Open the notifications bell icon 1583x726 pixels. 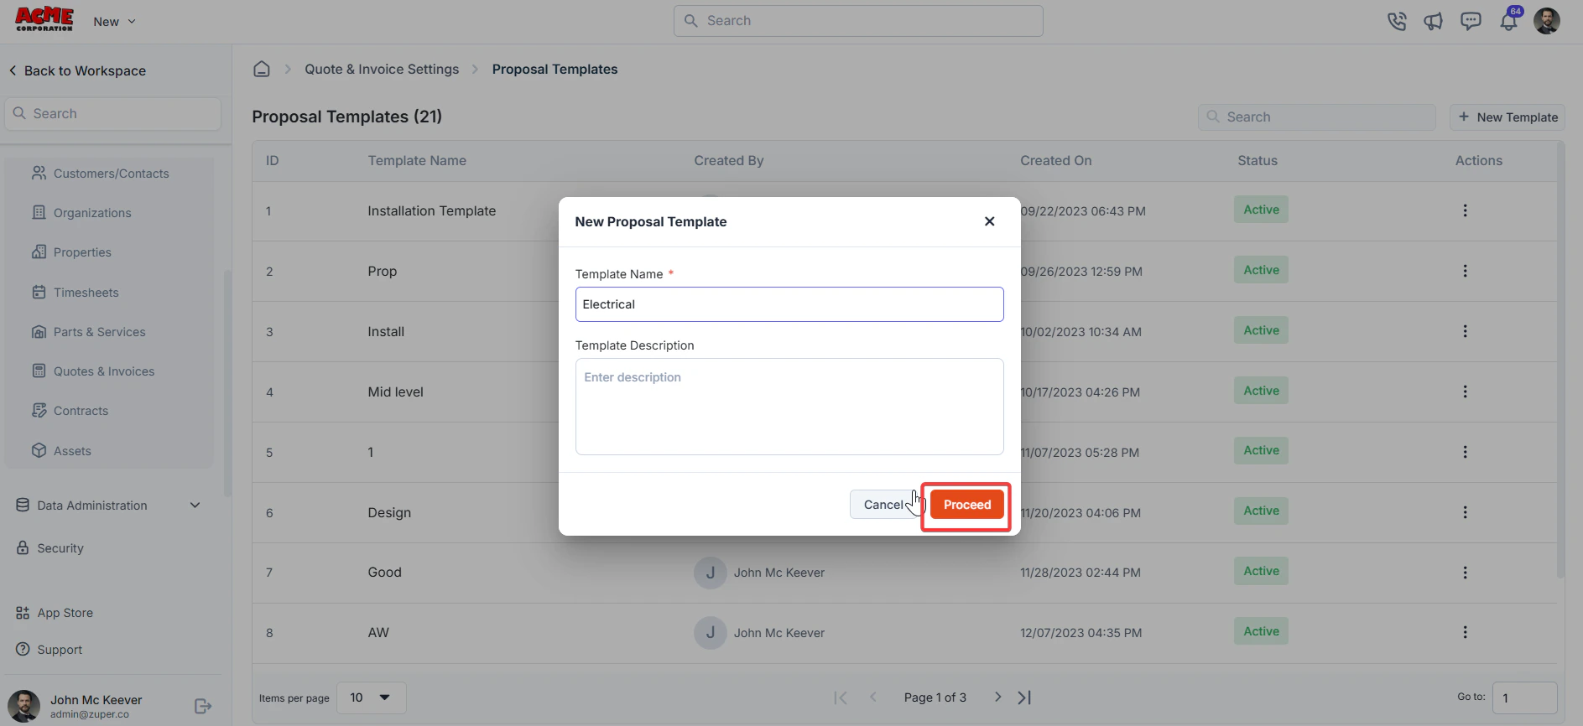click(1508, 21)
